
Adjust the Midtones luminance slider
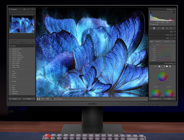pyautogui.click(x=162, y=84)
